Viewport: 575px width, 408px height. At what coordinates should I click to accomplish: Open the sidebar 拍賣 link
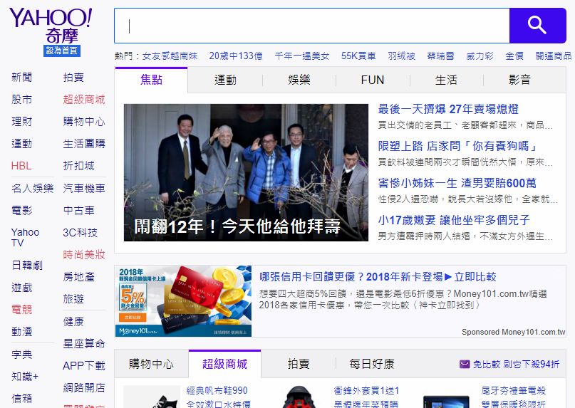pos(73,78)
